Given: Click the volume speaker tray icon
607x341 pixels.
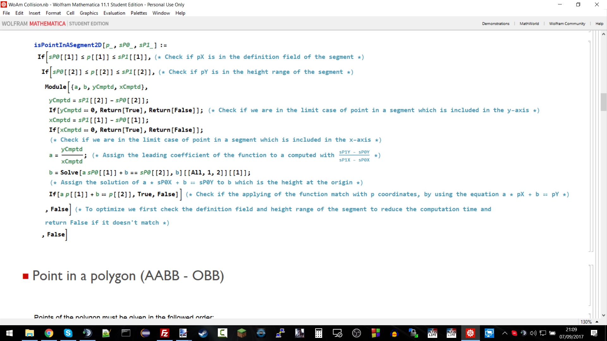Looking at the screenshot, I should pos(533,333).
